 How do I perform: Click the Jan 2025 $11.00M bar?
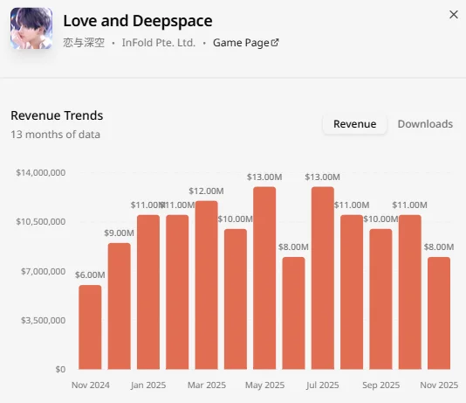148,292
